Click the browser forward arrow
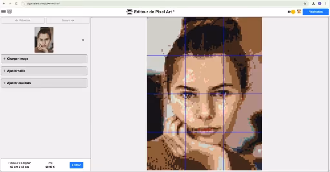The image size is (330, 172). pyautogui.click(x=10, y=4)
